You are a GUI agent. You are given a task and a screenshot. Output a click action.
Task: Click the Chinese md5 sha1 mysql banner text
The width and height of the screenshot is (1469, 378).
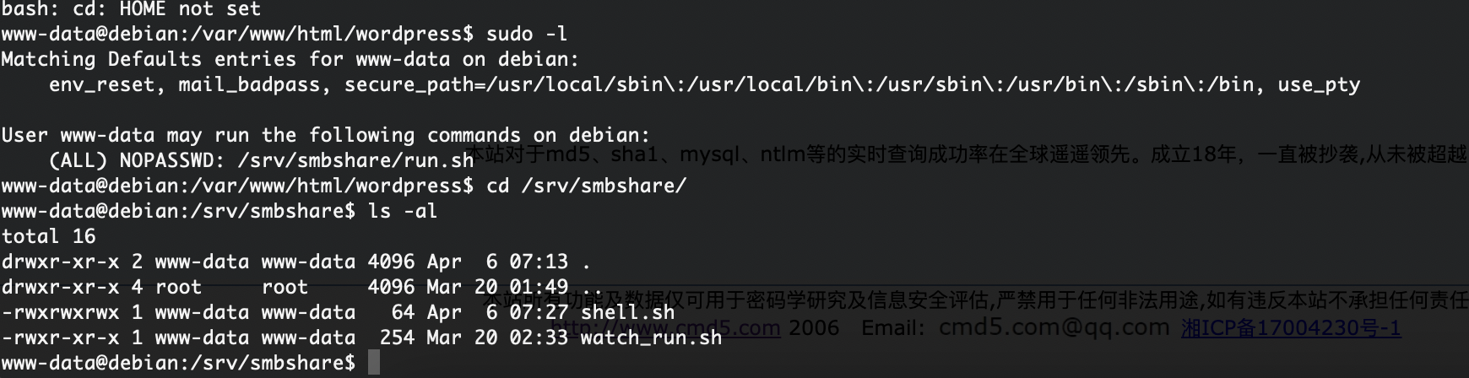pos(967,154)
